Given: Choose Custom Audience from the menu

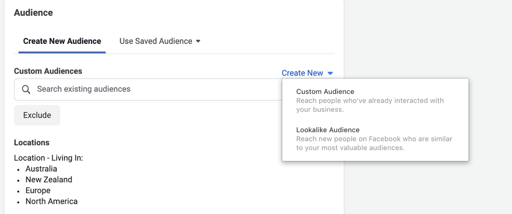Looking at the screenshot, I should 325,92.
